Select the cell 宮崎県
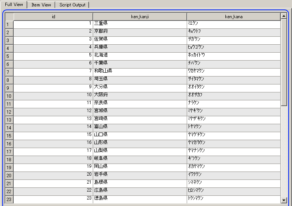This screenshot has width=292, height=206. point(140,120)
